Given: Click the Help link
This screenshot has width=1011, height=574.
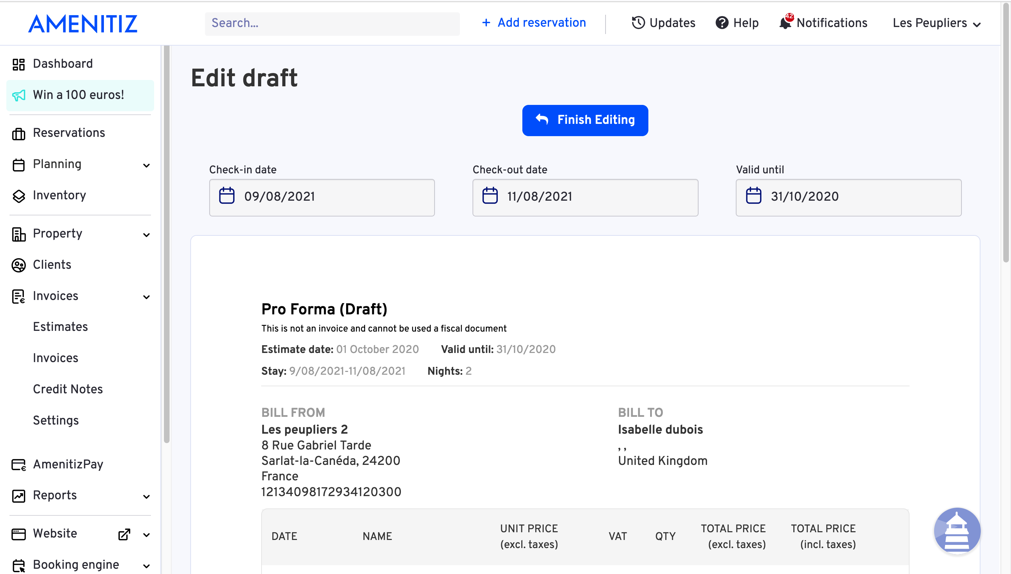Looking at the screenshot, I should [x=737, y=23].
